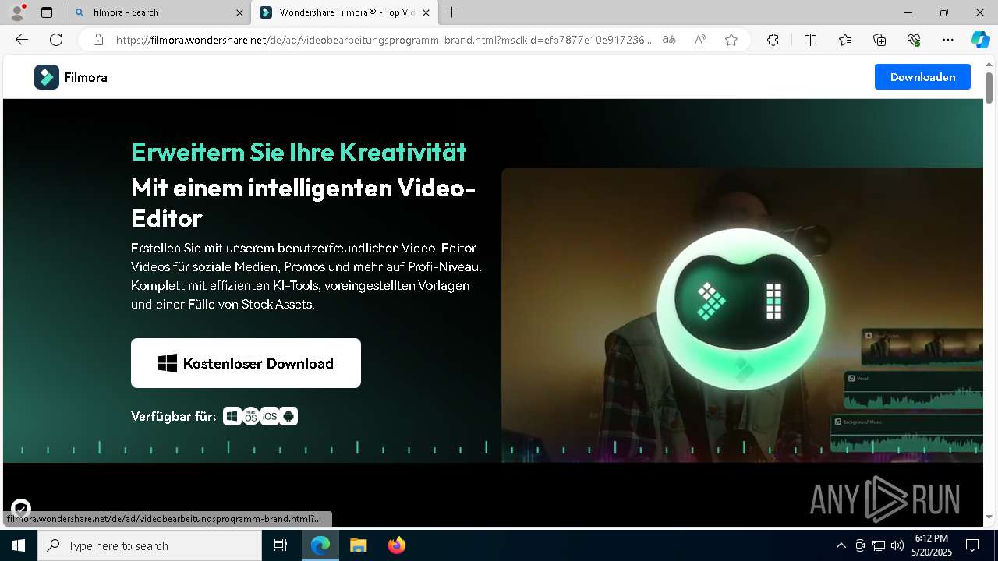Click the Kostenloser Download button
Screen dimensions: 998x561
point(246,363)
